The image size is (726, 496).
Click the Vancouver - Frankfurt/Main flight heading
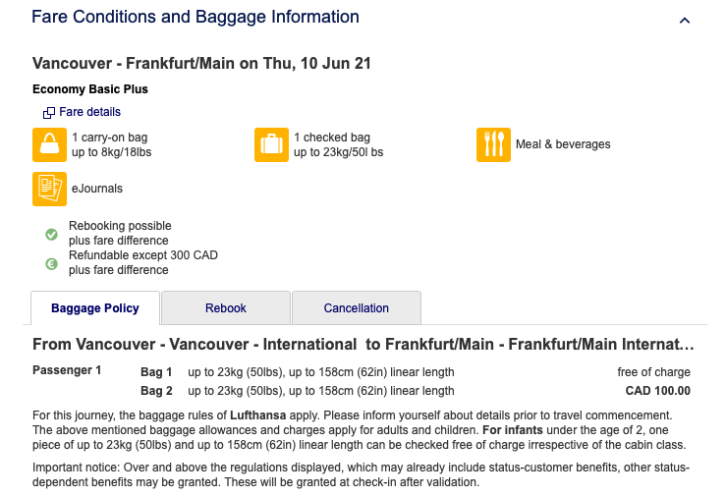coord(201,64)
